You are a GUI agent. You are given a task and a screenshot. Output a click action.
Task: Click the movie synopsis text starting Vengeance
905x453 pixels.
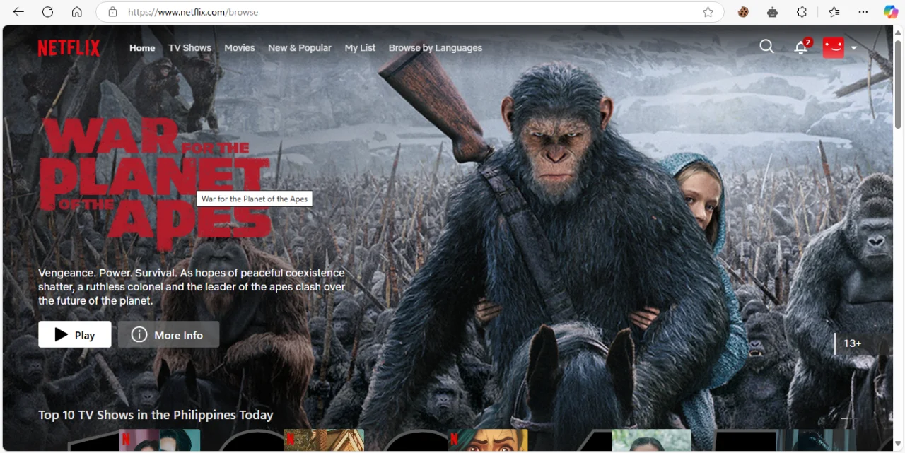[x=192, y=287]
